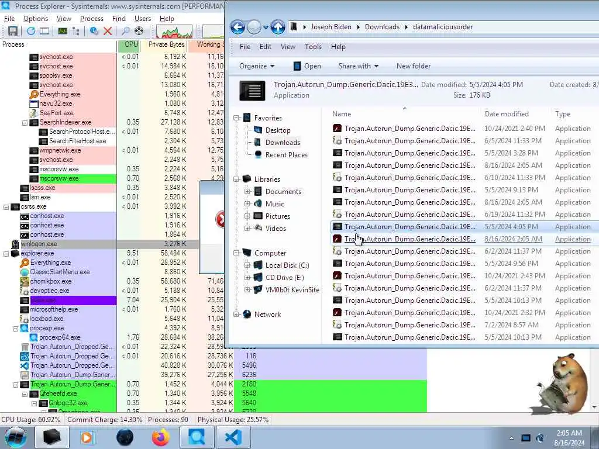Select CD Drive (E:) in navigation pane
The image size is (599, 449).
285,278
